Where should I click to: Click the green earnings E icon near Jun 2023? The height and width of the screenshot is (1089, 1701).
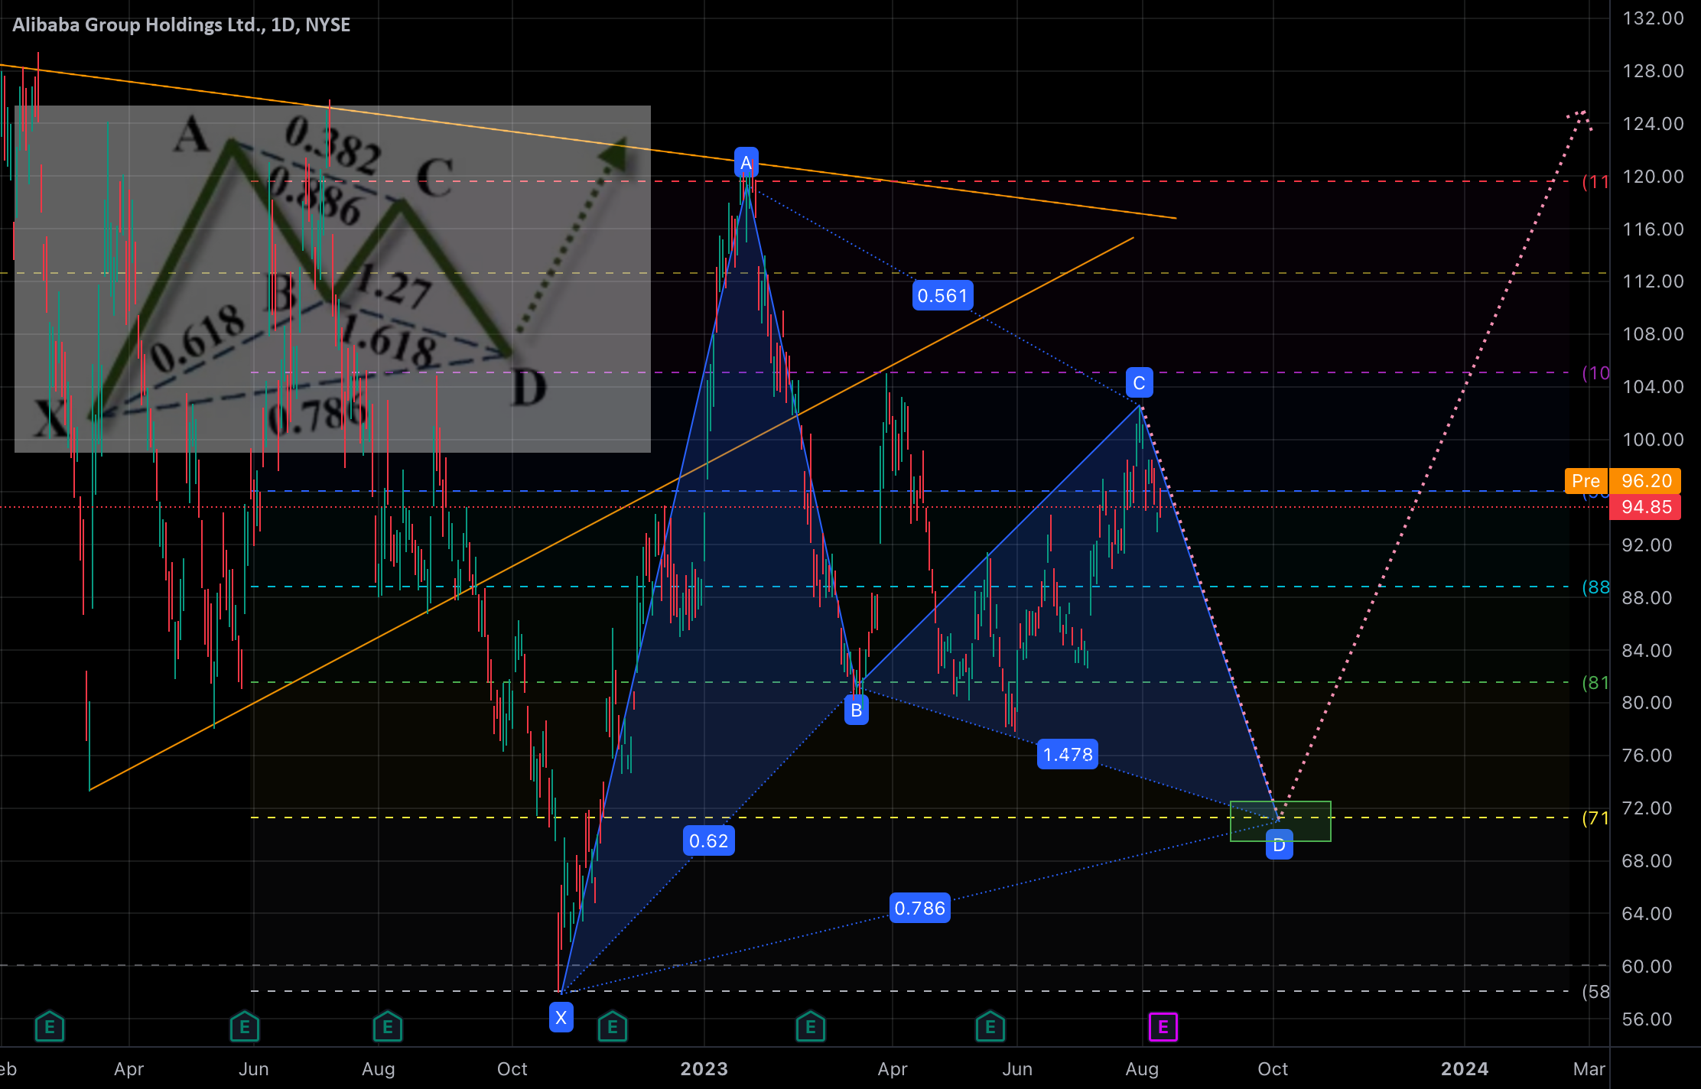coord(990,1027)
